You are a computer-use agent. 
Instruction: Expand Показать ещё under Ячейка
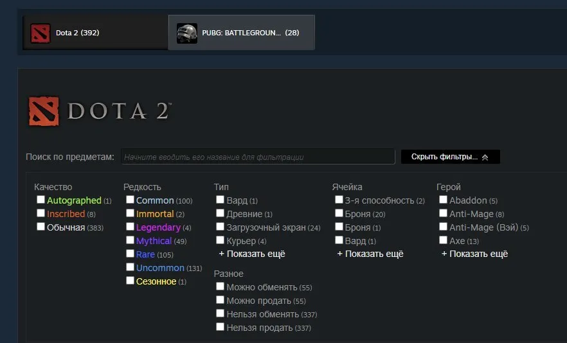370,254
